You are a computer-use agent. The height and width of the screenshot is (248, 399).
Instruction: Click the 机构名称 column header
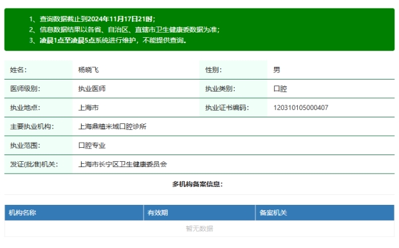pyautogui.click(x=74, y=213)
